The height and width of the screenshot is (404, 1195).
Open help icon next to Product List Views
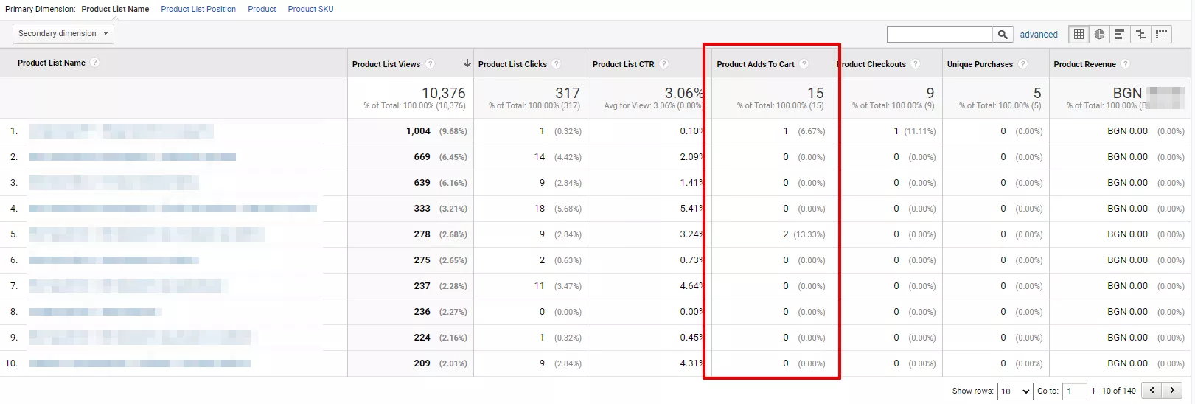coord(431,64)
